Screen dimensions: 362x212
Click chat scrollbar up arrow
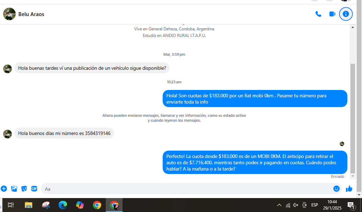[x=353, y=27]
